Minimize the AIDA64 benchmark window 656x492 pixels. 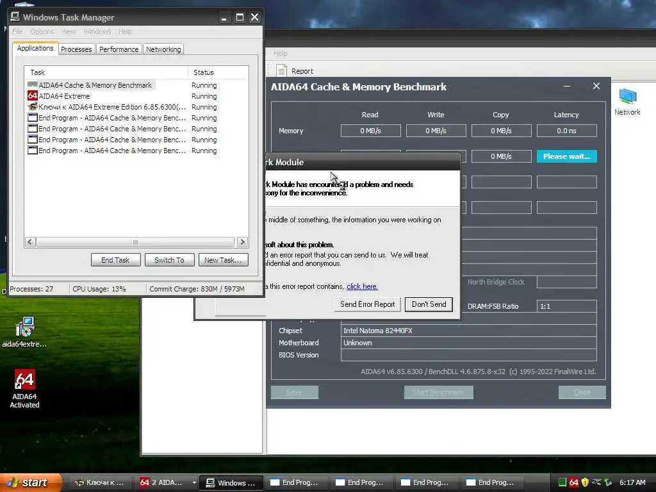(567, 86)
